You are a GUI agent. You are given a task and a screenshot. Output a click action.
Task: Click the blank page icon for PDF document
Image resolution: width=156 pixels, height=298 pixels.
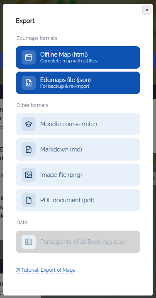tap(29, 200)
